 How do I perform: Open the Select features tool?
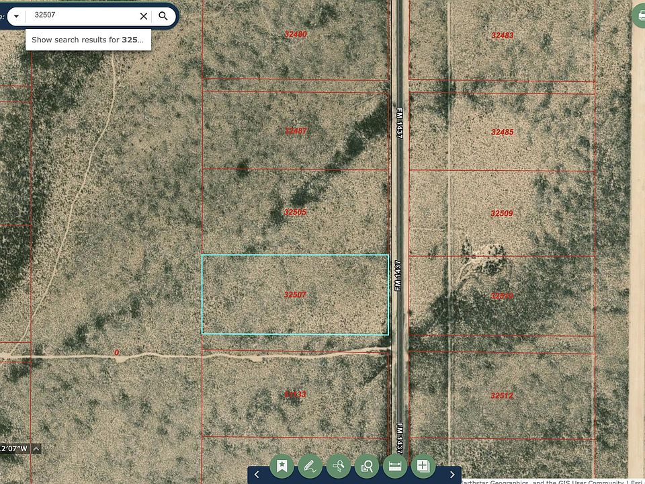coord(339,467)
